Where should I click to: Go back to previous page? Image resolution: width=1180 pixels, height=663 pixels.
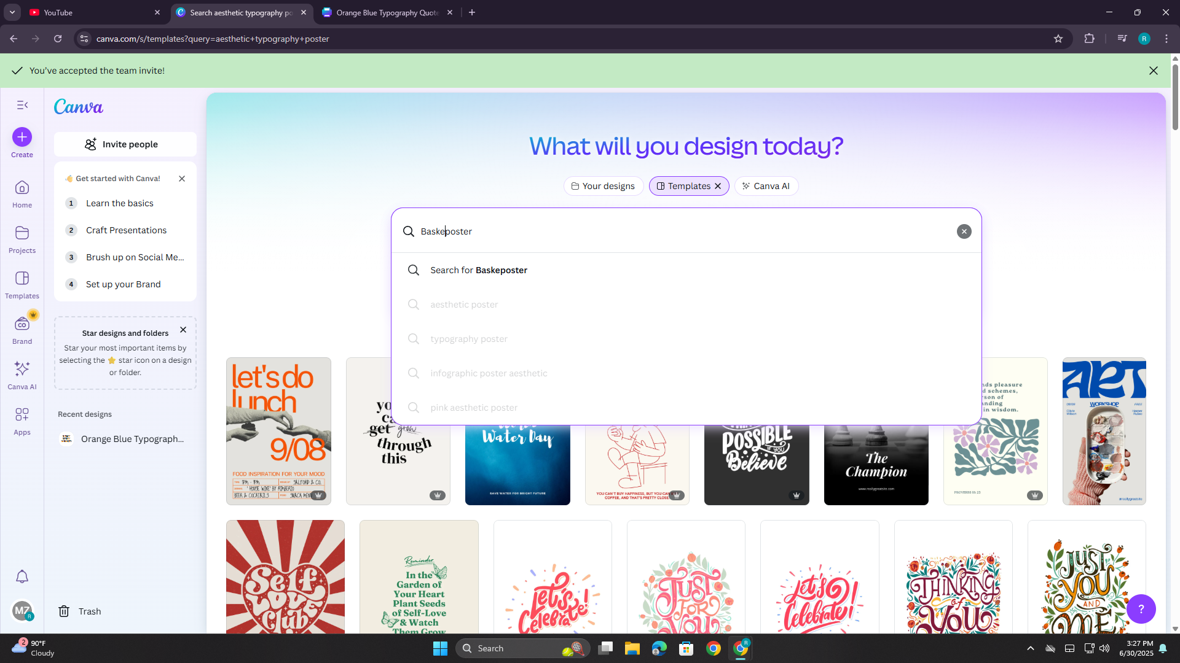[14, 39]
